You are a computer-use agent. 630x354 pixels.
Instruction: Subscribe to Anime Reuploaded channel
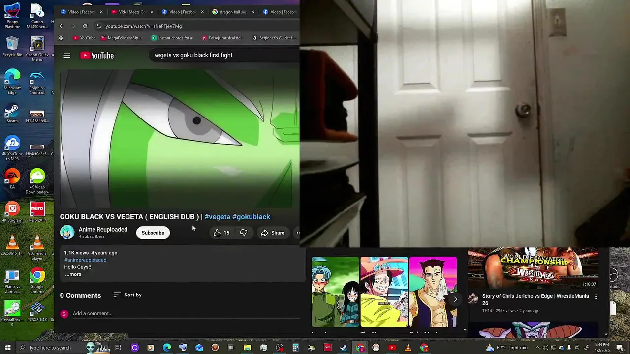153,233
